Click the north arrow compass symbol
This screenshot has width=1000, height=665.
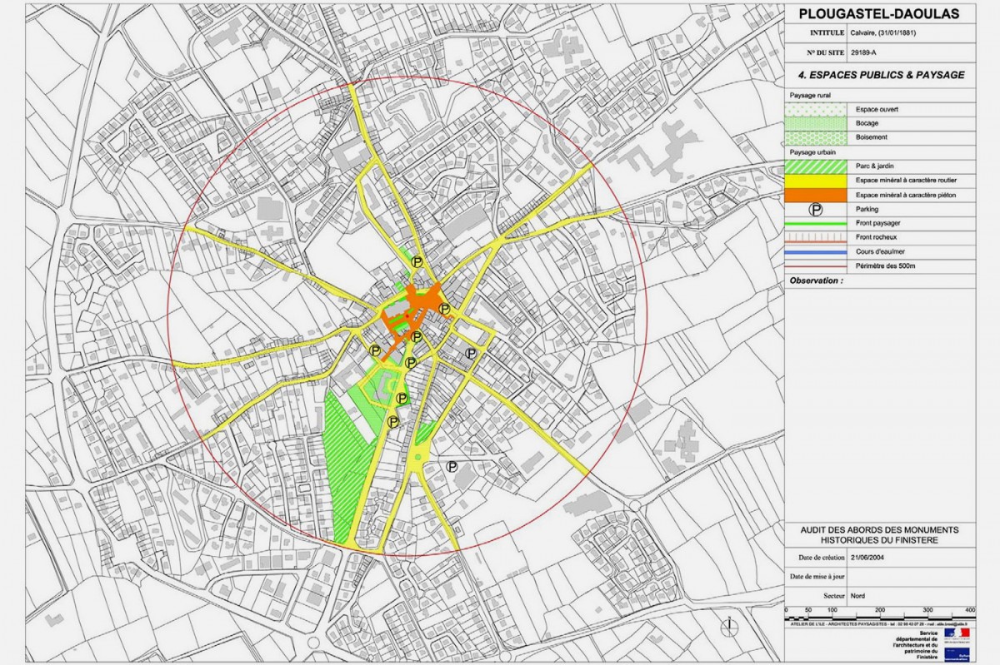coord(731,624)
